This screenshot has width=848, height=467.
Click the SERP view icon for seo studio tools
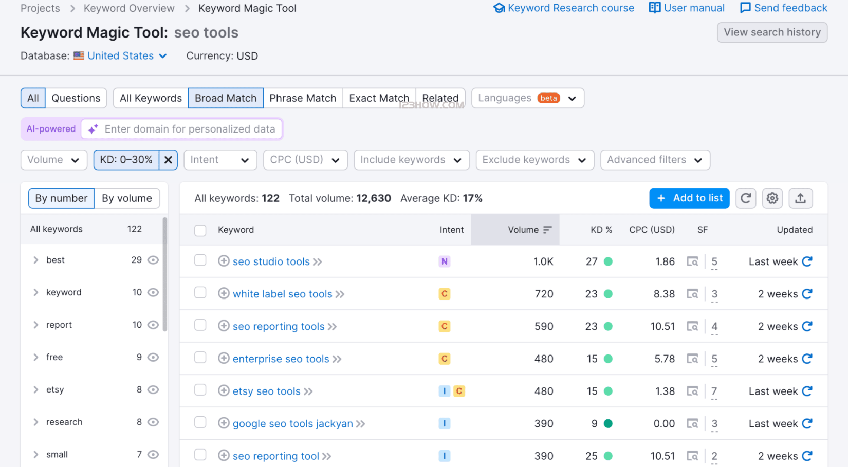click(x=692, y=261)
